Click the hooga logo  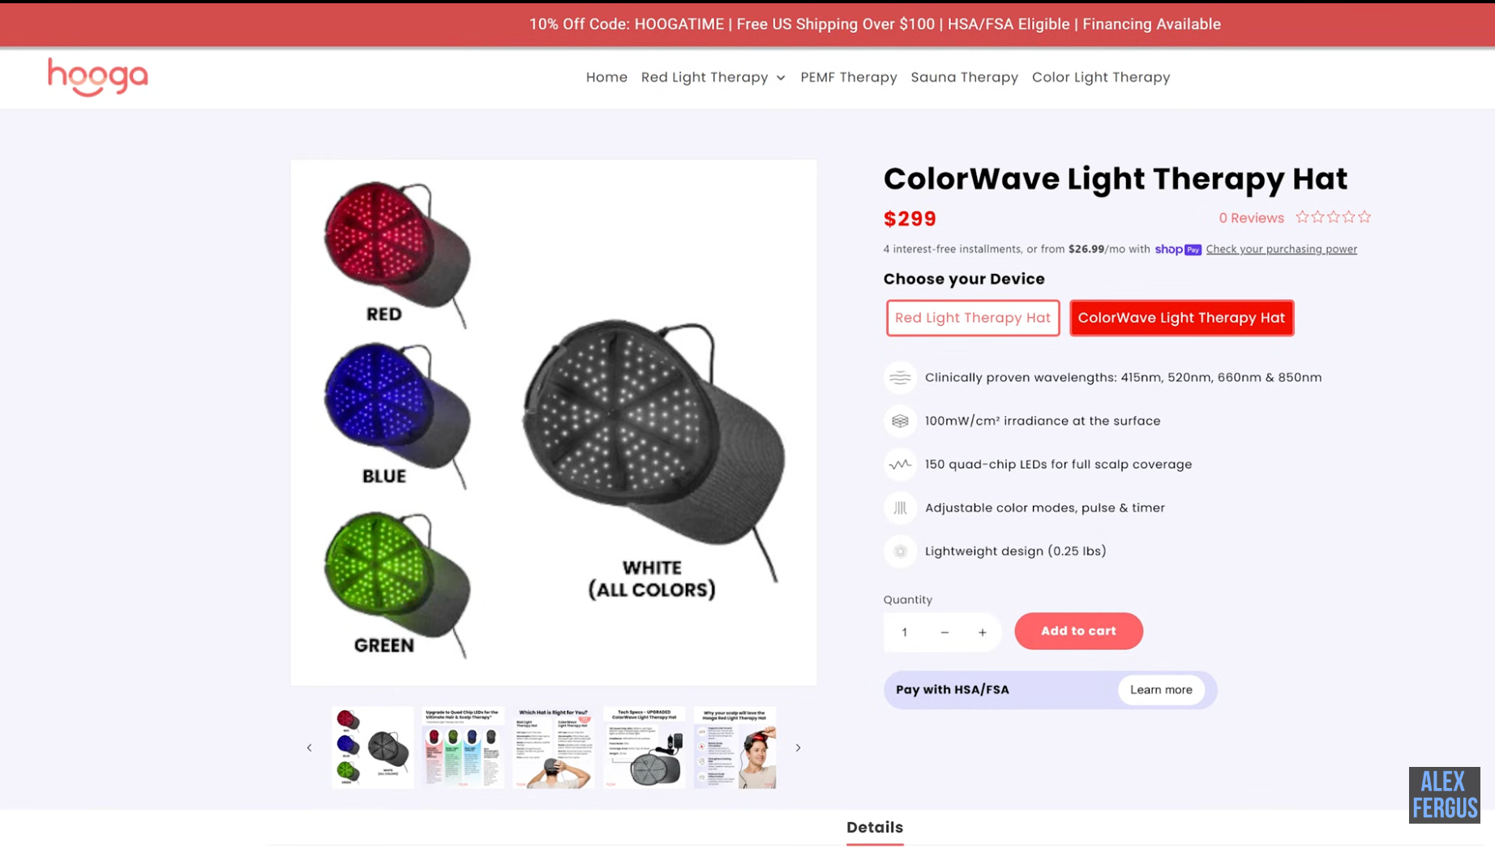(98, 77)
